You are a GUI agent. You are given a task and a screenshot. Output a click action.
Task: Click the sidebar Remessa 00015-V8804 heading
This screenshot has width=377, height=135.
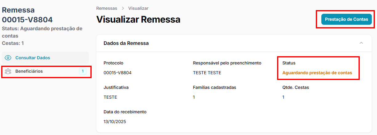27,15
